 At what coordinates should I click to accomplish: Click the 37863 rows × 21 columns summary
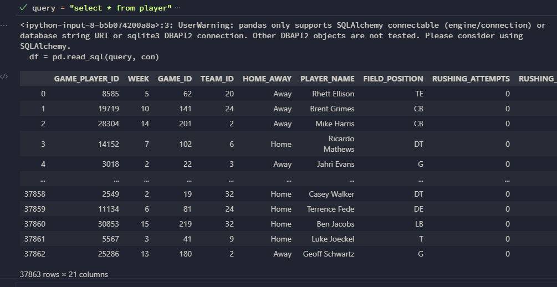64,274
